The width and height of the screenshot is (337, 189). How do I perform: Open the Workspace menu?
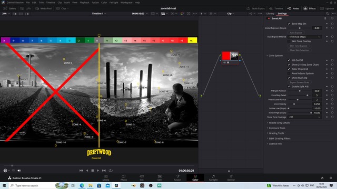coord(126,3)
